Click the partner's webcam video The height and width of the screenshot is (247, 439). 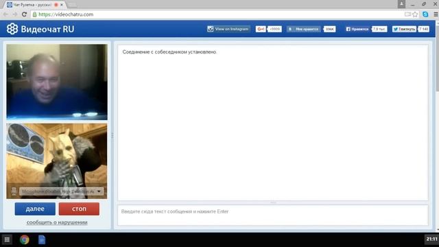click(57, 82)
